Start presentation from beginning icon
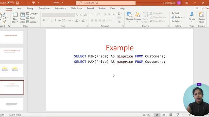Image resolution: width=209 pixels, height=117 pixels. (x=33, y=3)
